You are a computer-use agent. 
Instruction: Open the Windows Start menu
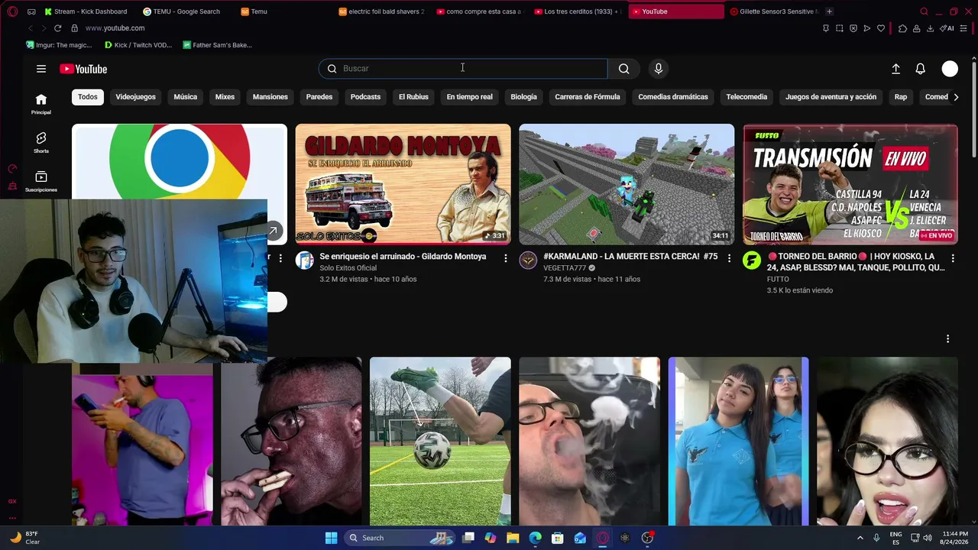coord(331,538)
